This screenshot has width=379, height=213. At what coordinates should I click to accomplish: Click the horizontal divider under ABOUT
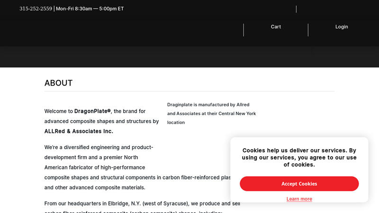pyautogui.click(x=189, y=91)
